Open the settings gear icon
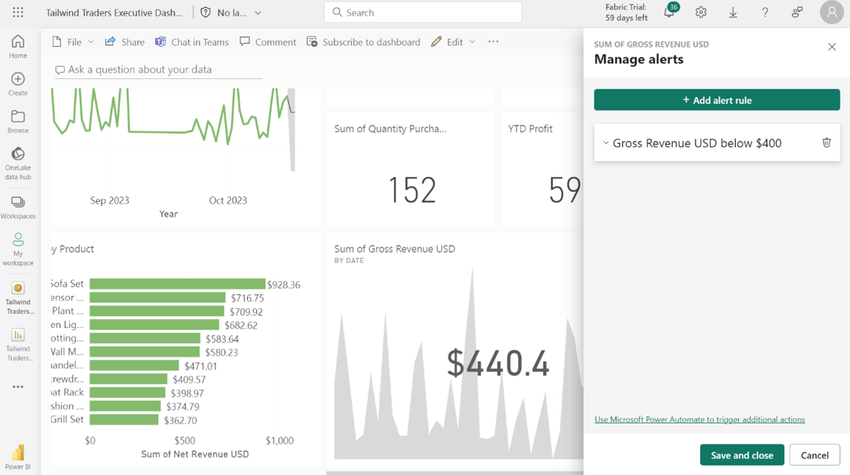Image resolution: width=850 pixels, height=475 pixels. (x=701, y=13)
